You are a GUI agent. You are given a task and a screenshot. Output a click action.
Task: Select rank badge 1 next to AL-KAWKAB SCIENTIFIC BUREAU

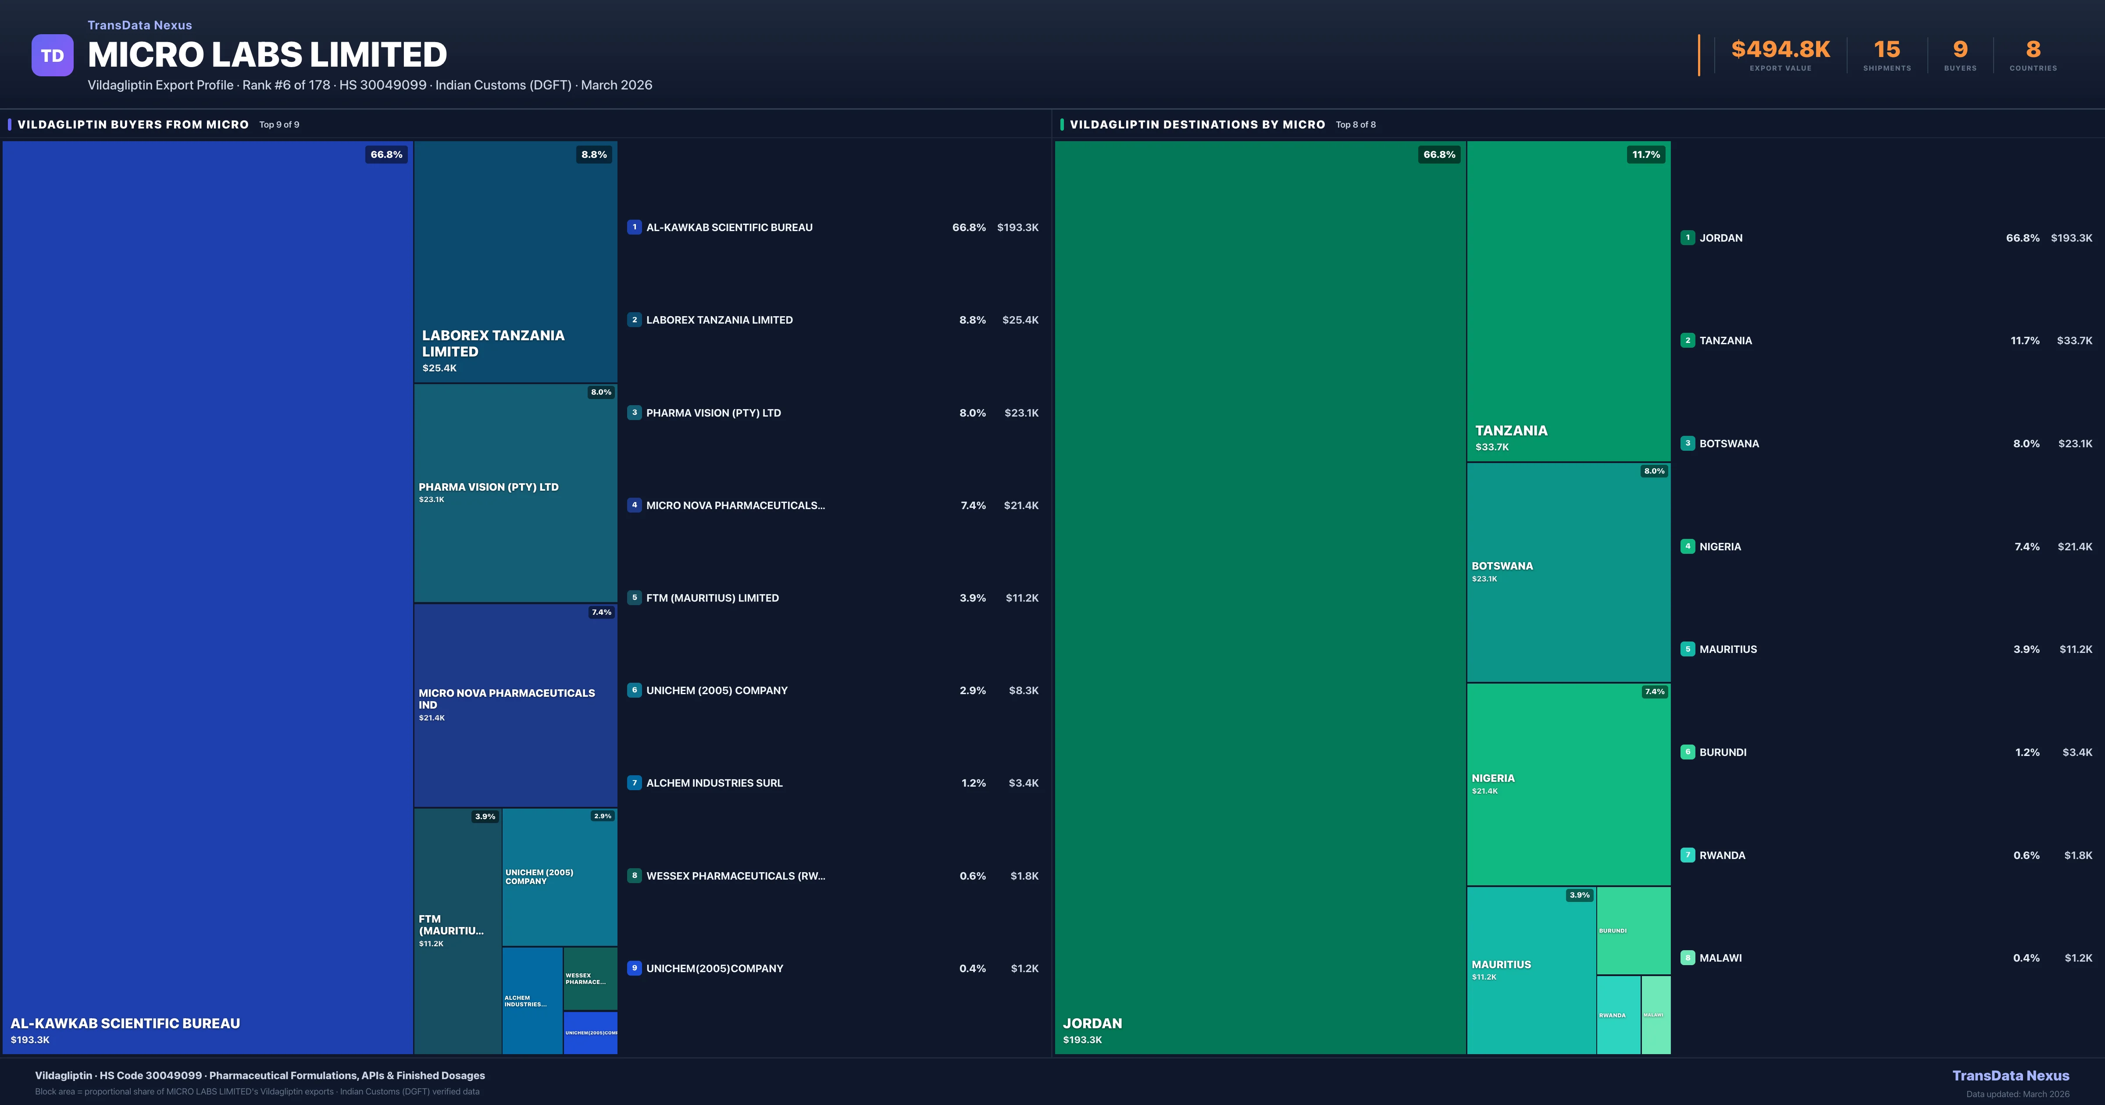[x=635, y=227]
